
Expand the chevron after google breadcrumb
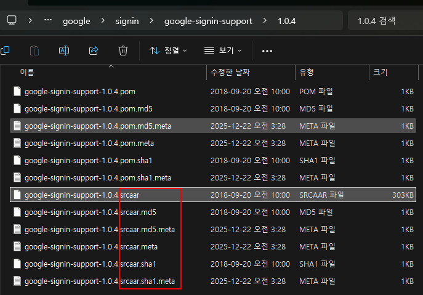[103, 20]
